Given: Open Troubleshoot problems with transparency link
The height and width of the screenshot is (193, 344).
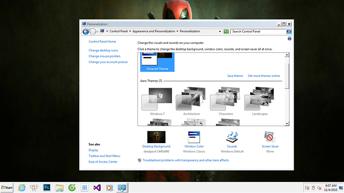Looking at the screenshot, I should 185,160.
